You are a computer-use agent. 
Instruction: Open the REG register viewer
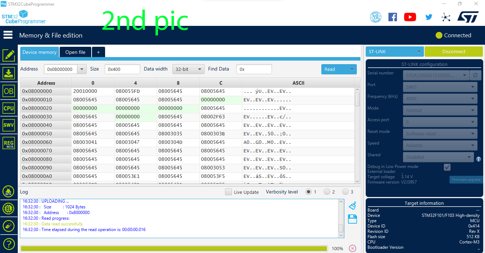click(x=9, y=143)
